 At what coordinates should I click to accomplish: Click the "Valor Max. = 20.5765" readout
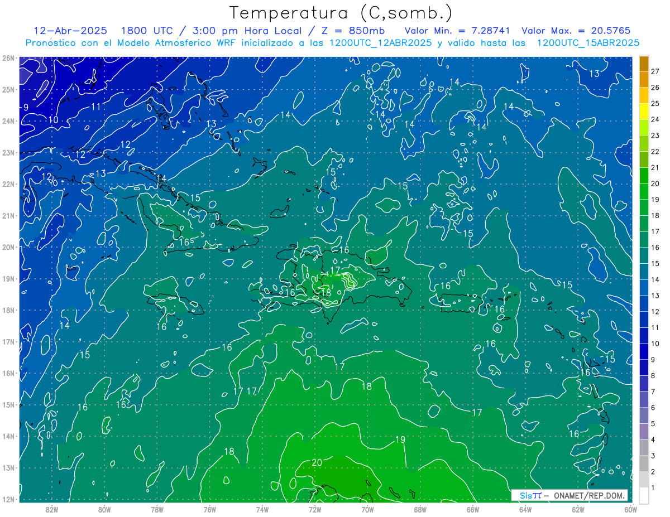pyautogui.click(x=576, y=31)
